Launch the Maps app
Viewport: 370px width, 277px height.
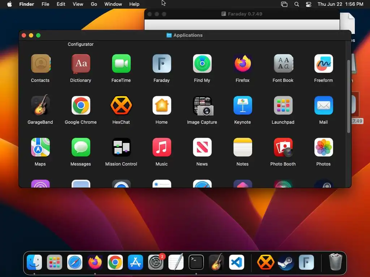tap(40, 147)
